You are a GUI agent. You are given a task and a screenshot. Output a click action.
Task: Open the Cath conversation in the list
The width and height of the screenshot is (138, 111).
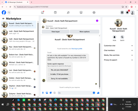(x=18, y=40)
